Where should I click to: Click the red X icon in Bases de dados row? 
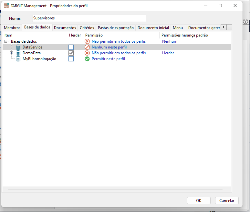click(87, 41)
